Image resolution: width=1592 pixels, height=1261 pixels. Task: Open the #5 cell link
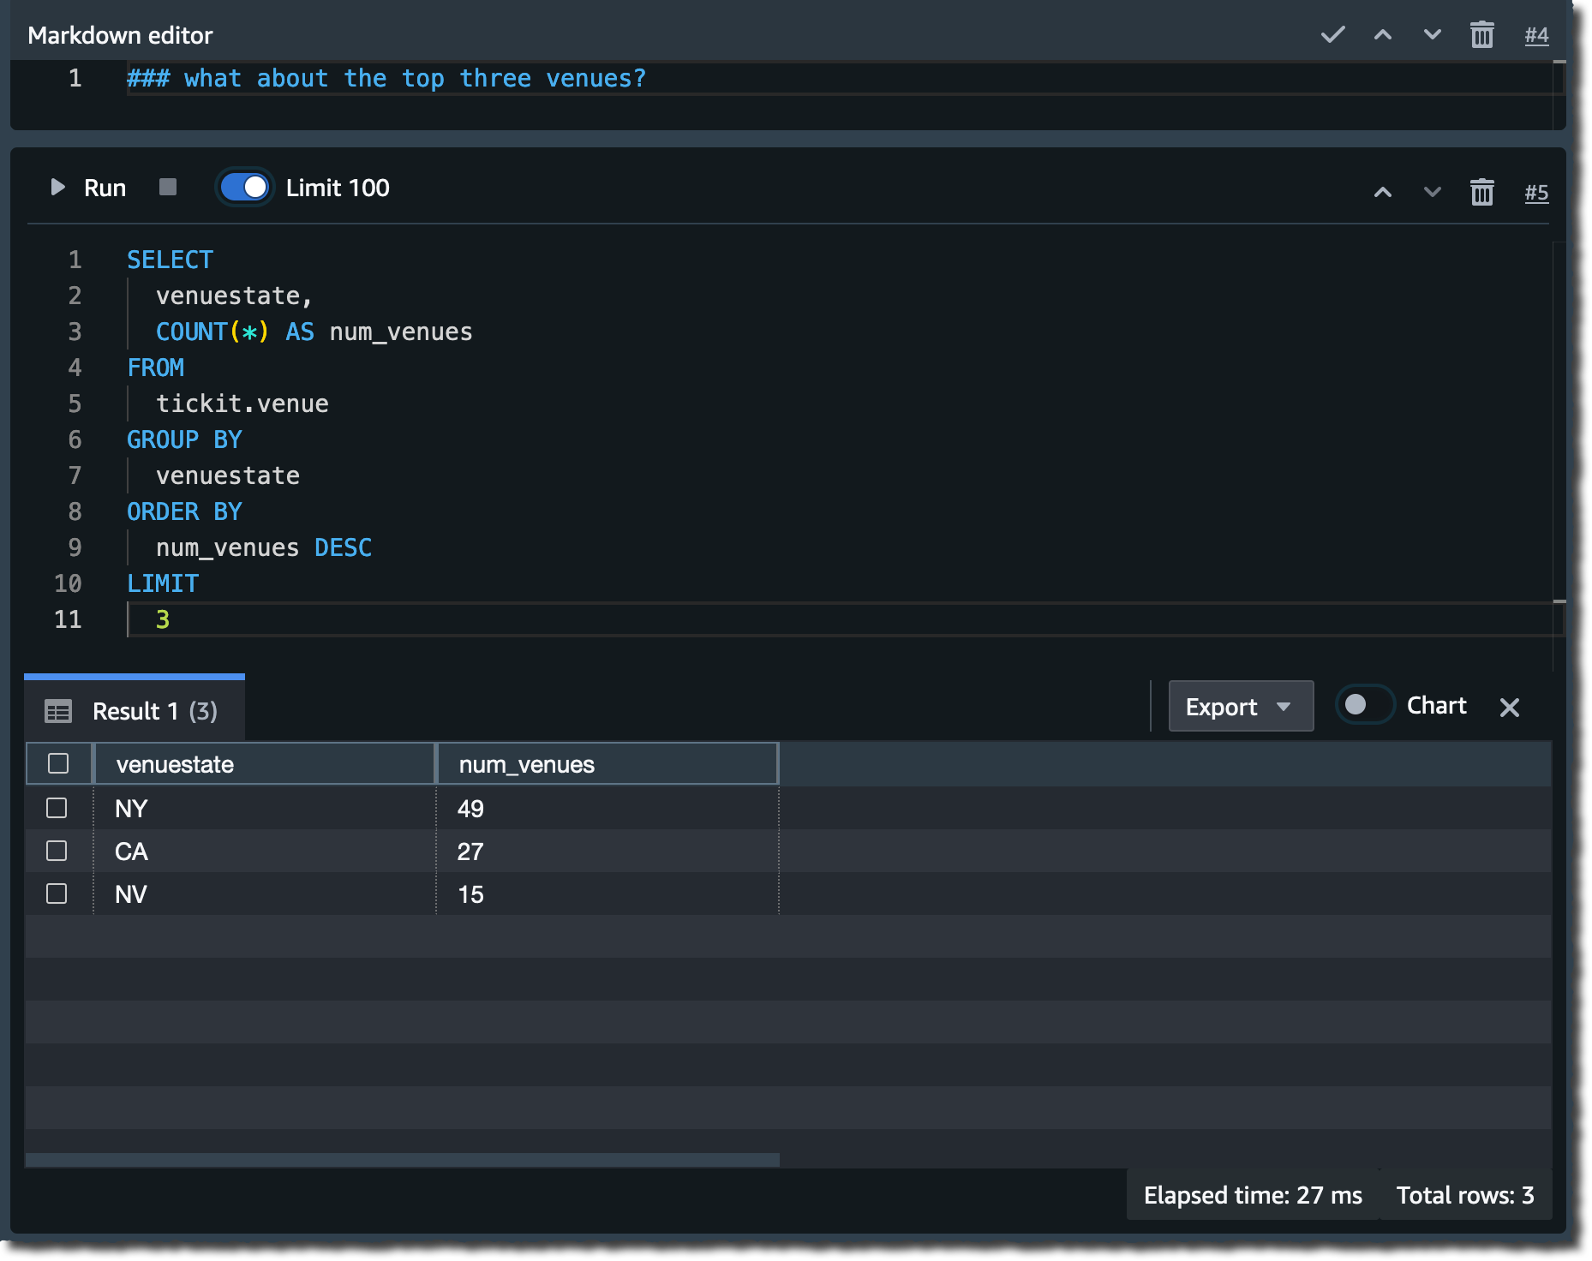point(1536,193)
